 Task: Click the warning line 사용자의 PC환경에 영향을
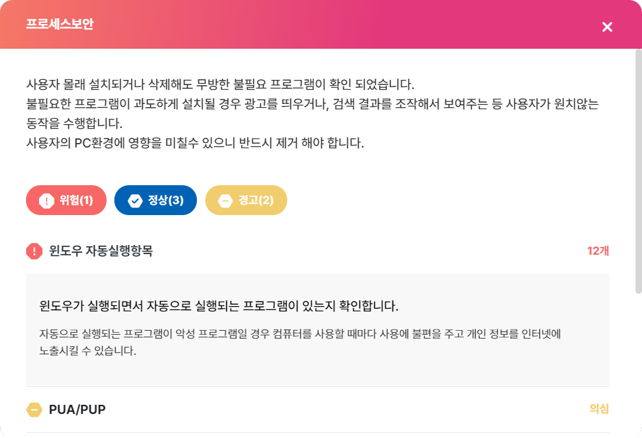click(x=195, y=142)
